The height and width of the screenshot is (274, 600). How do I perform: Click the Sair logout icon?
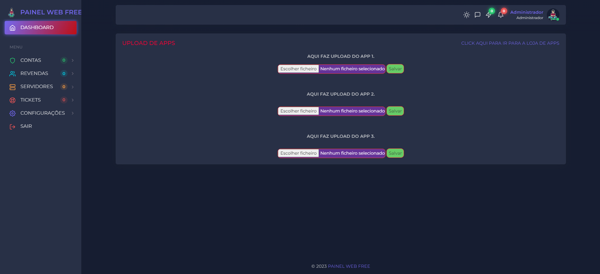(x=13, y=126)
